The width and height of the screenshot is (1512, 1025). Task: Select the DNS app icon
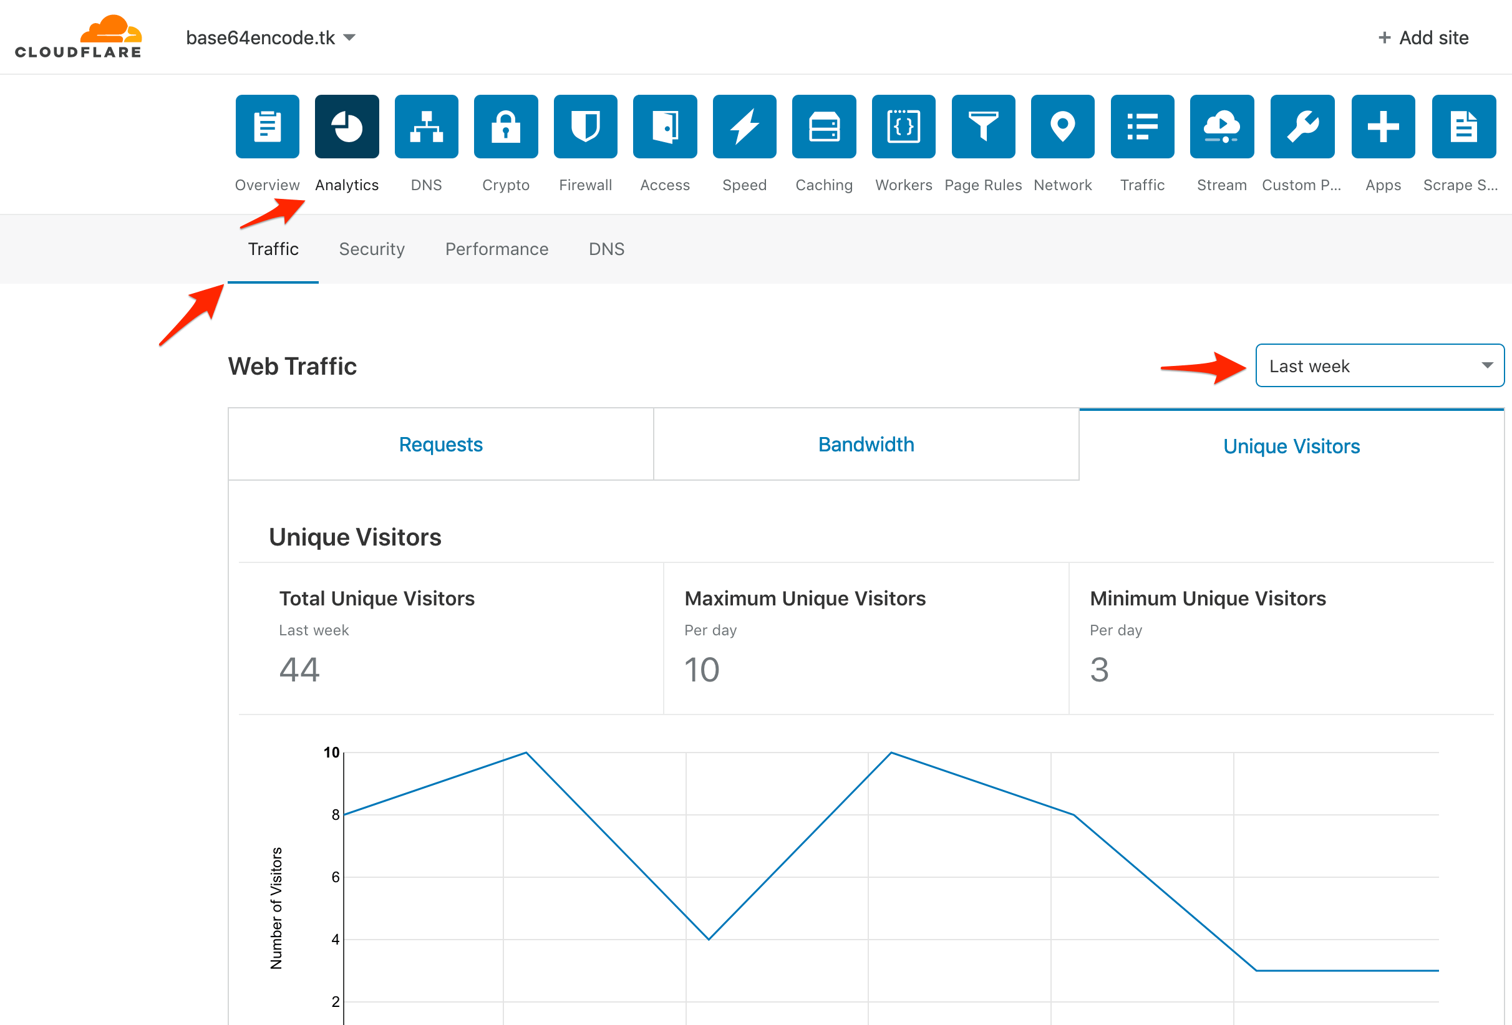(426, 126)
